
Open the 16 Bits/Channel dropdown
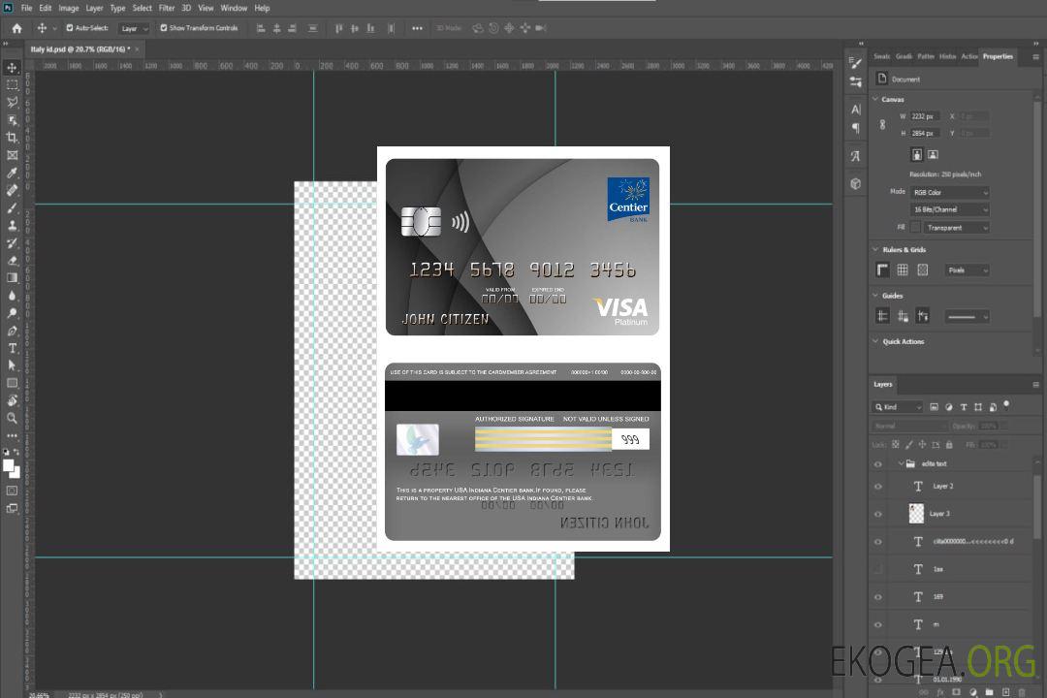pos(950,209)
